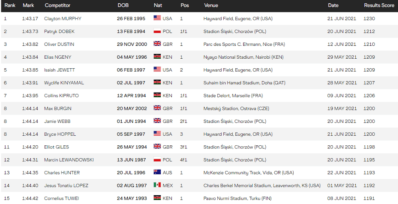
Task: Click the Kenya flag in Cornelius Tuwei's row
Action: (x=157, y=198)
